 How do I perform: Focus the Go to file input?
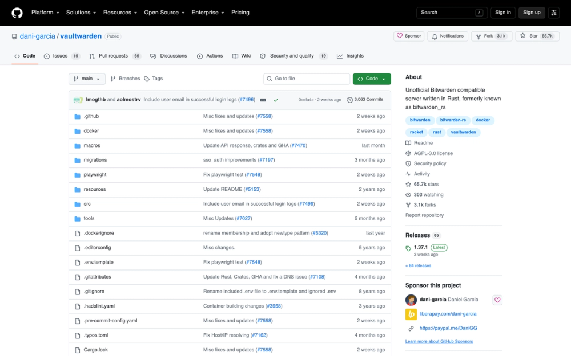[x=307, y=79]
